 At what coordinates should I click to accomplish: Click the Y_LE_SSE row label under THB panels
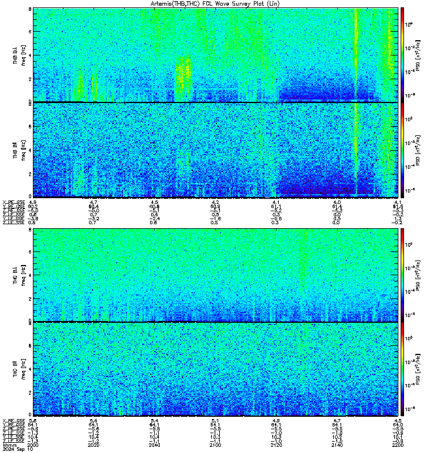point(14,219)
